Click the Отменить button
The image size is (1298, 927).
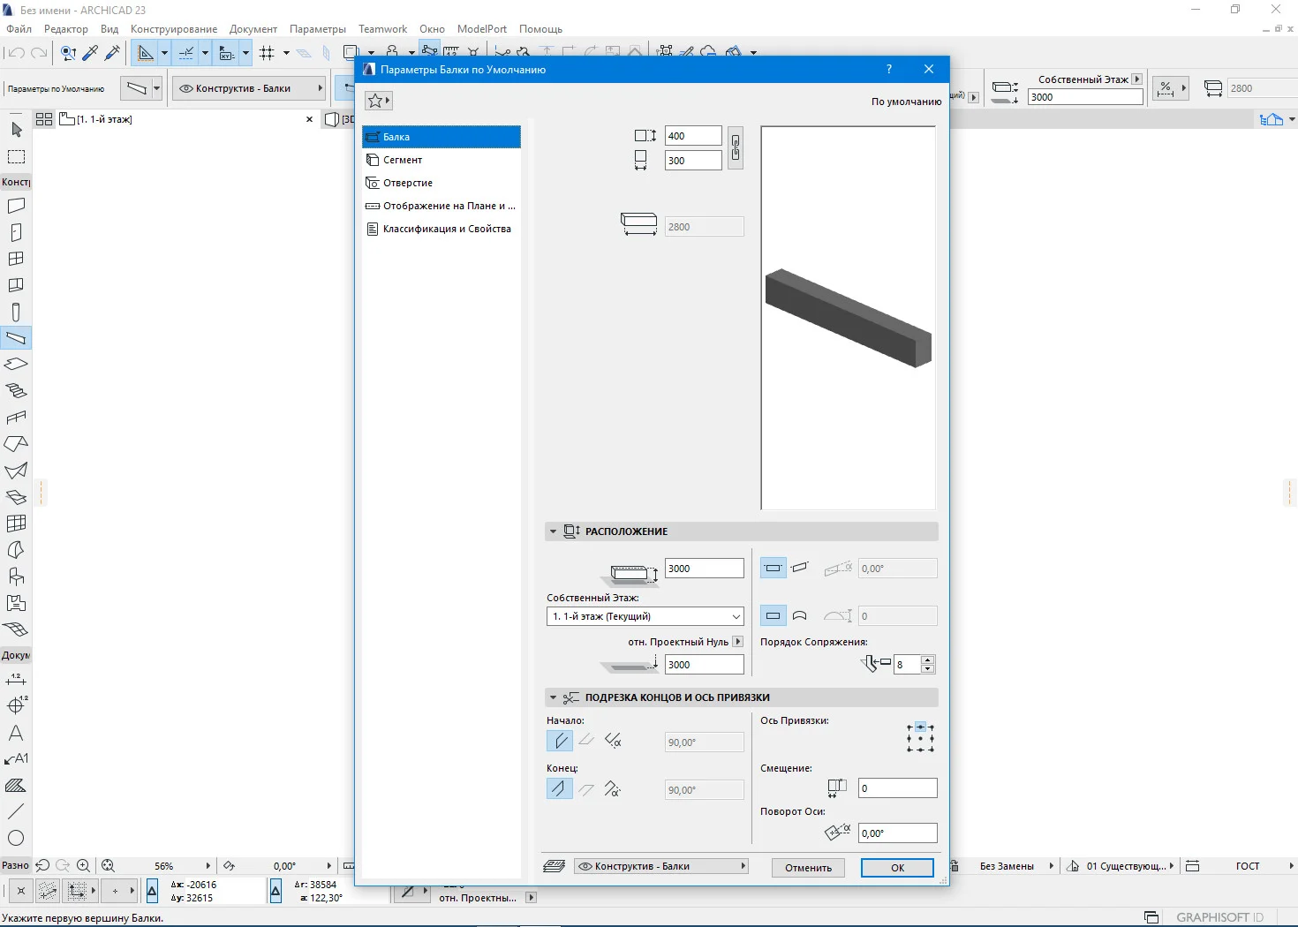coord(808,868)
